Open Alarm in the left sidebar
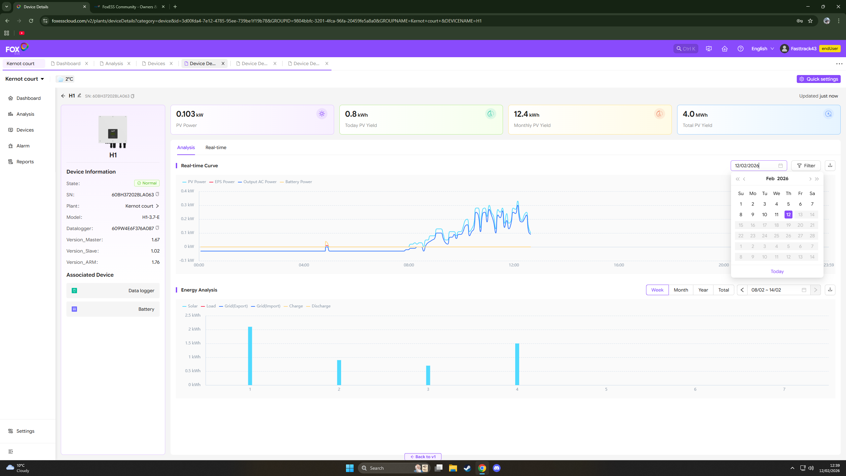 tap(23, 146)
